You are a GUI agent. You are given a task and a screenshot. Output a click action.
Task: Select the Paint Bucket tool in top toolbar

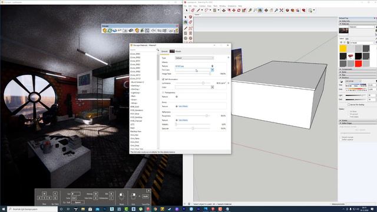pos(260,11)
